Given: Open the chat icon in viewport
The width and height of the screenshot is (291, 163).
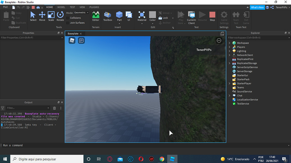Looking at the screenshot, I should coord(81,40).
